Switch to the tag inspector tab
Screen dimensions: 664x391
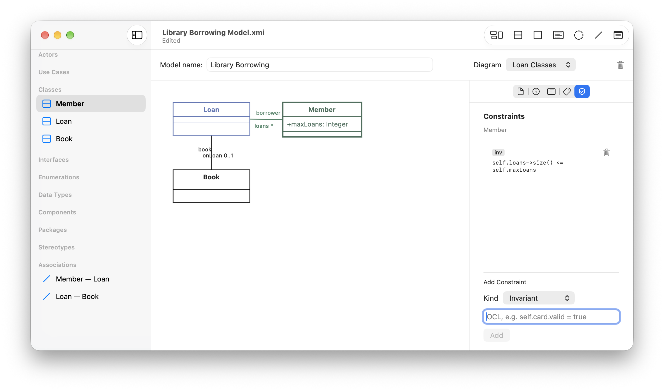pos(566,91)
